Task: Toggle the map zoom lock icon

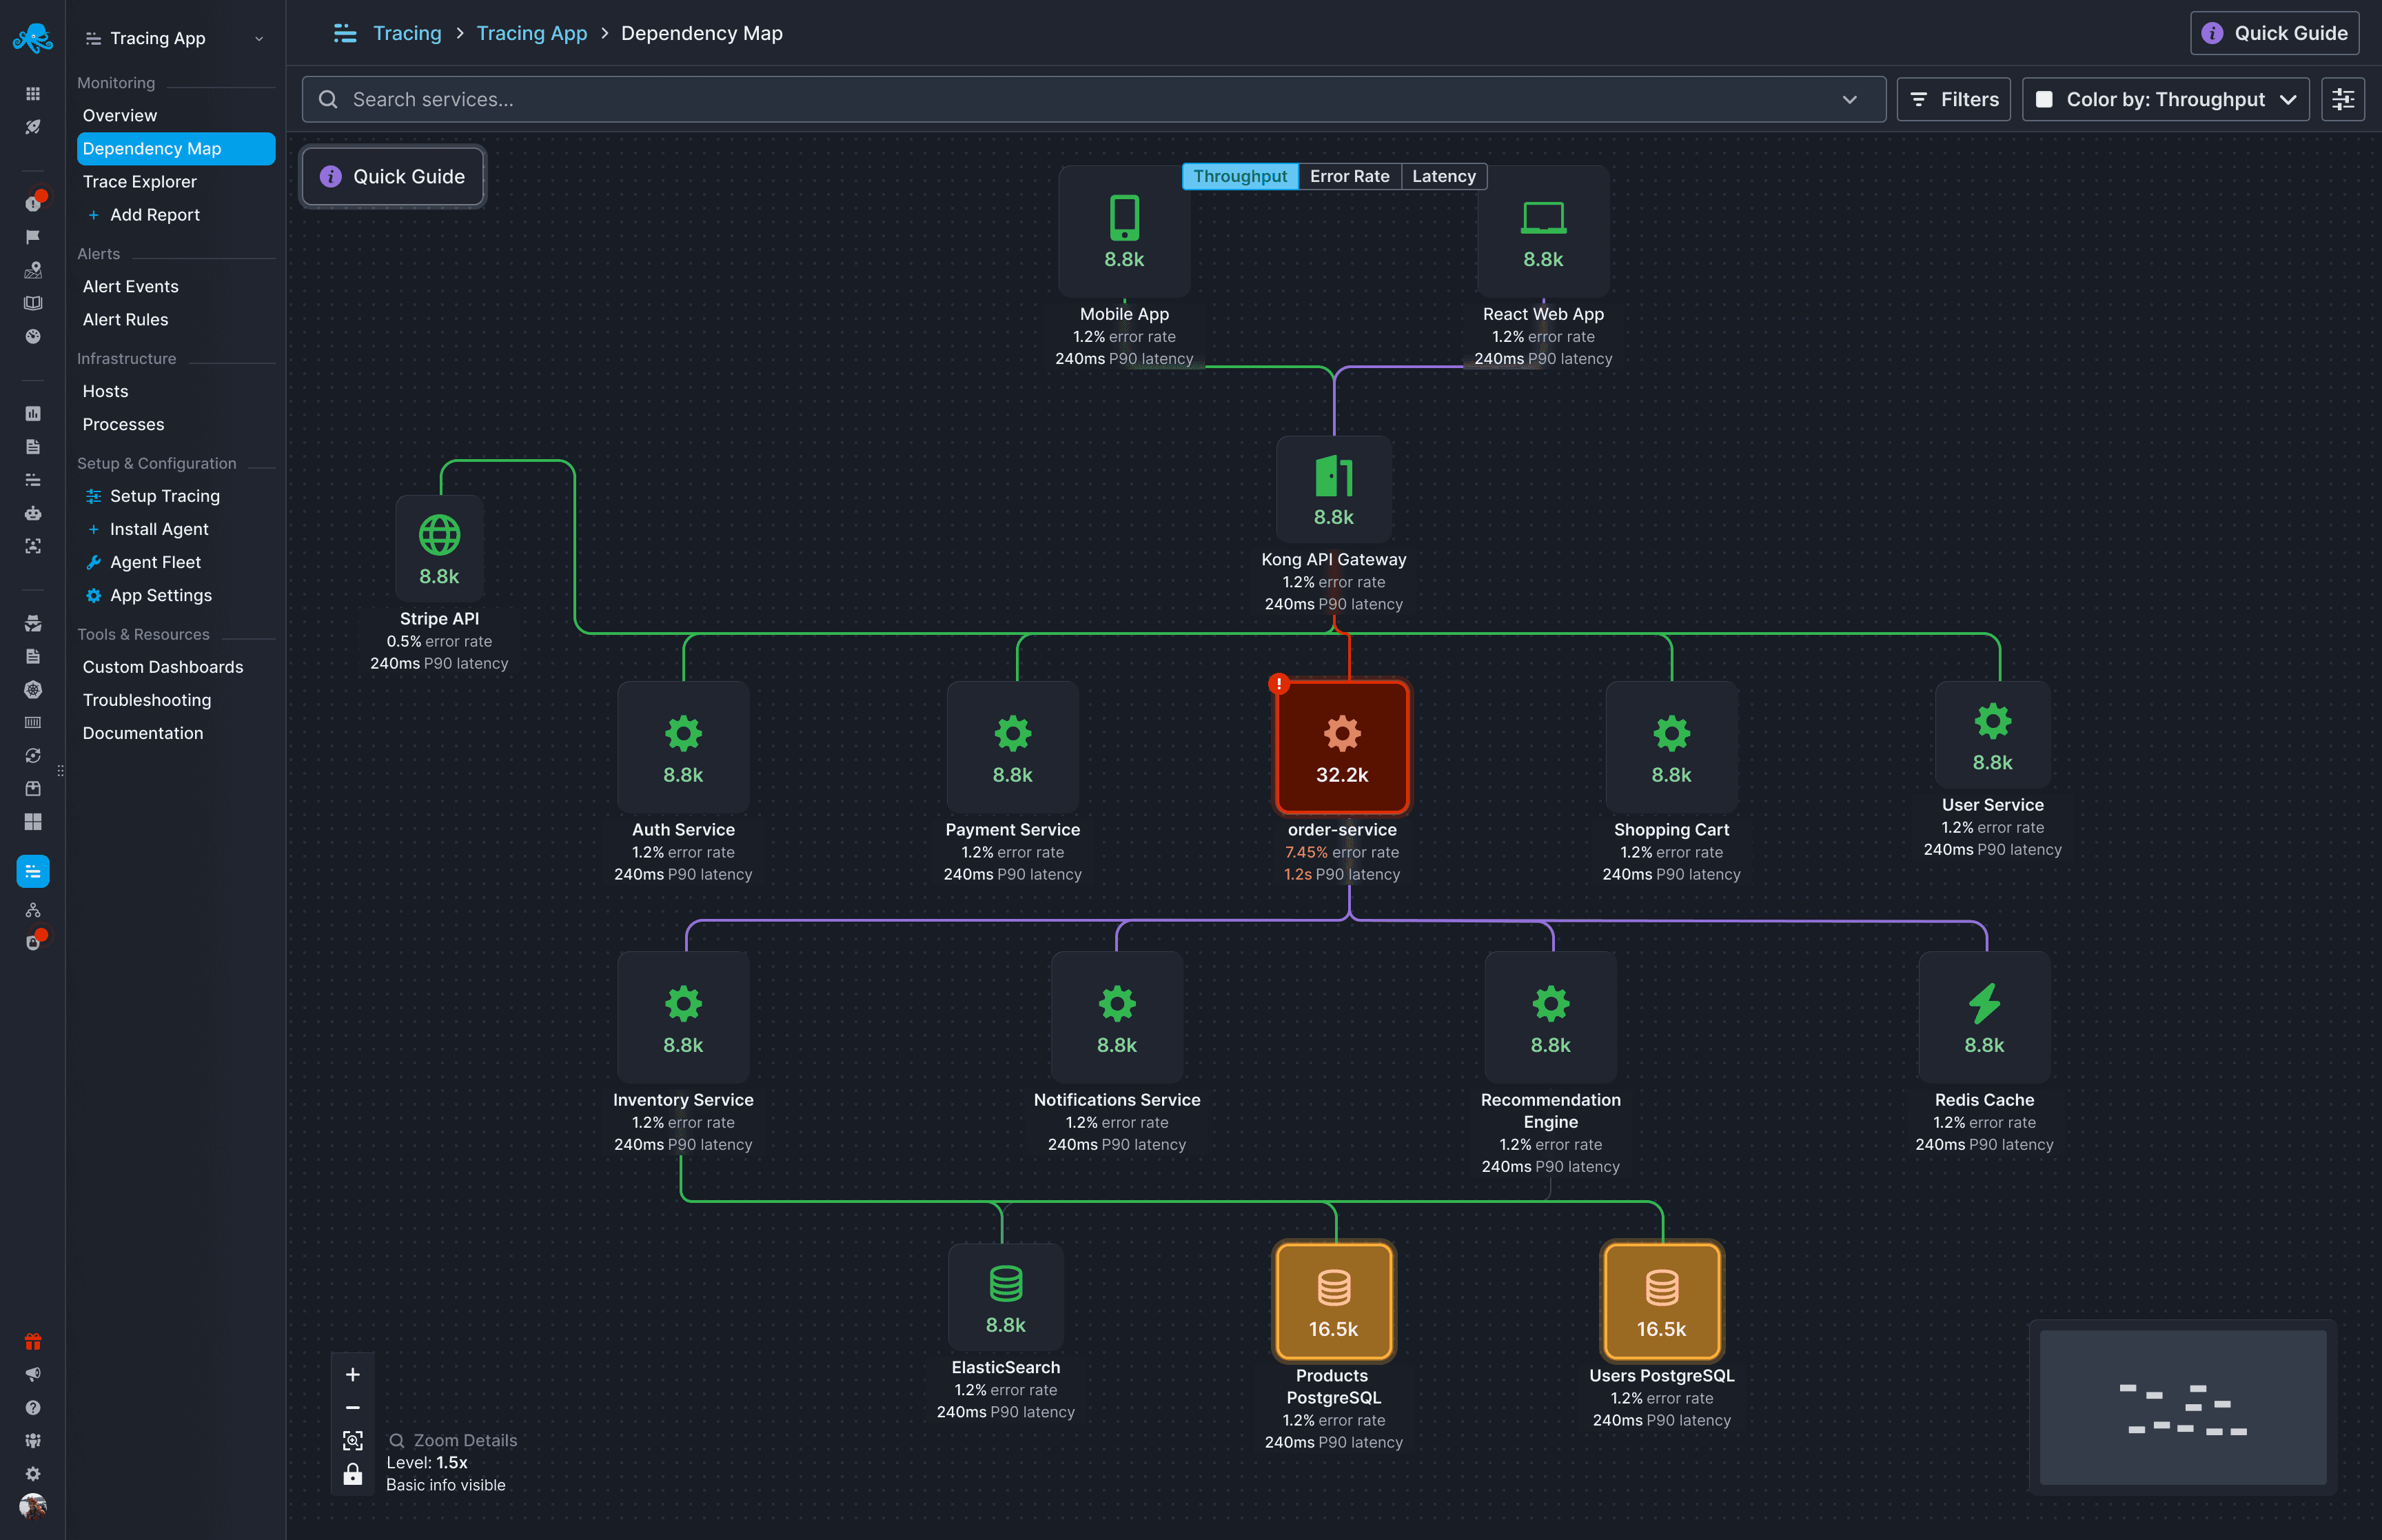Action: (x=353, y=1474)
